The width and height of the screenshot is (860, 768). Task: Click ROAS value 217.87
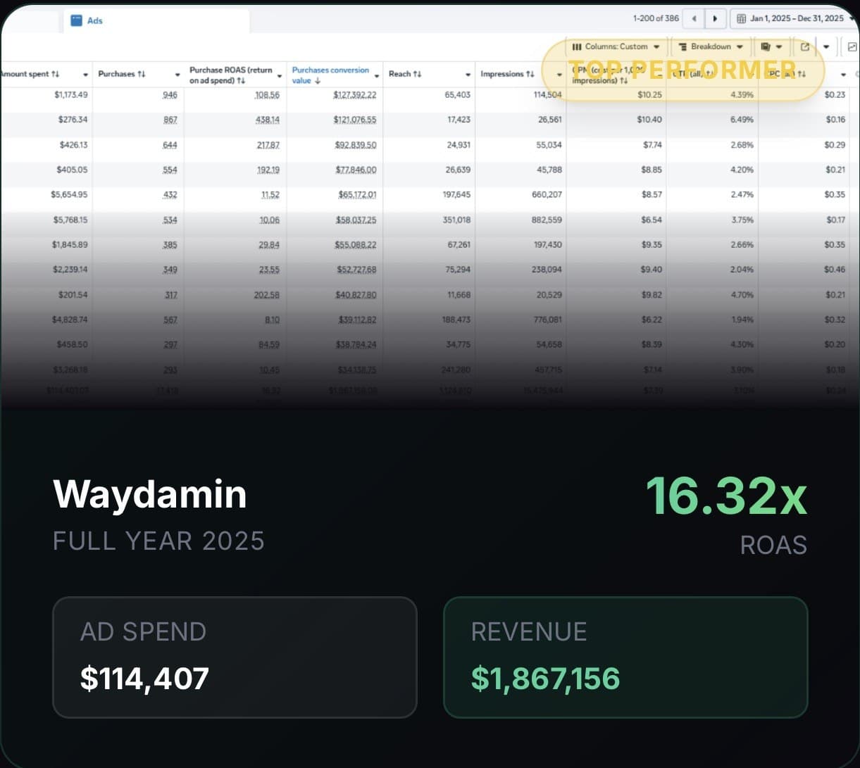(267, 145)
